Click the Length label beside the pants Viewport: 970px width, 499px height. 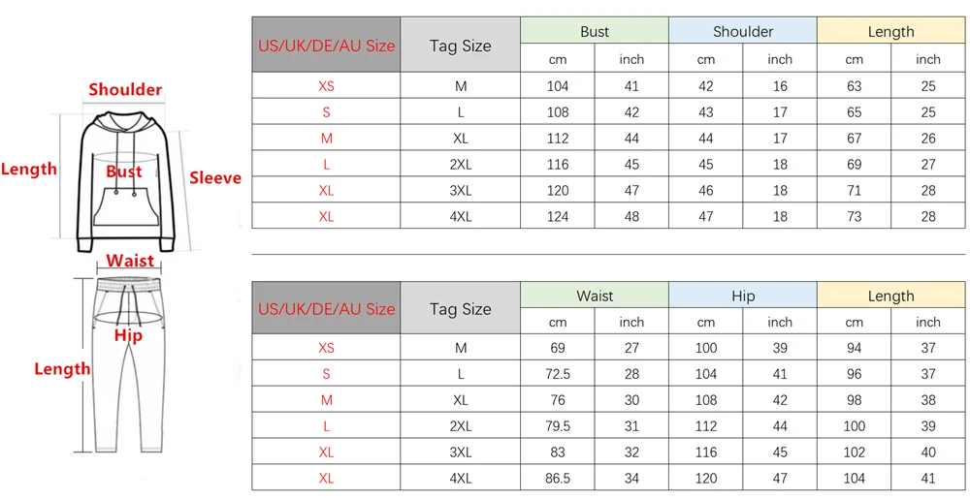click(x=62, y=369)
